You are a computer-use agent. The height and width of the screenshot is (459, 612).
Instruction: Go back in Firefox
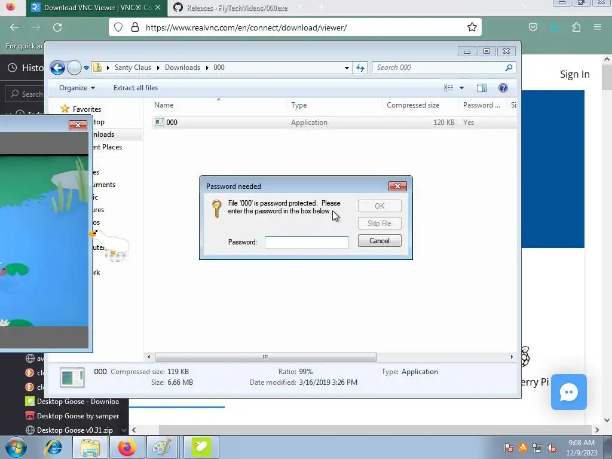(x=14, y=27)
